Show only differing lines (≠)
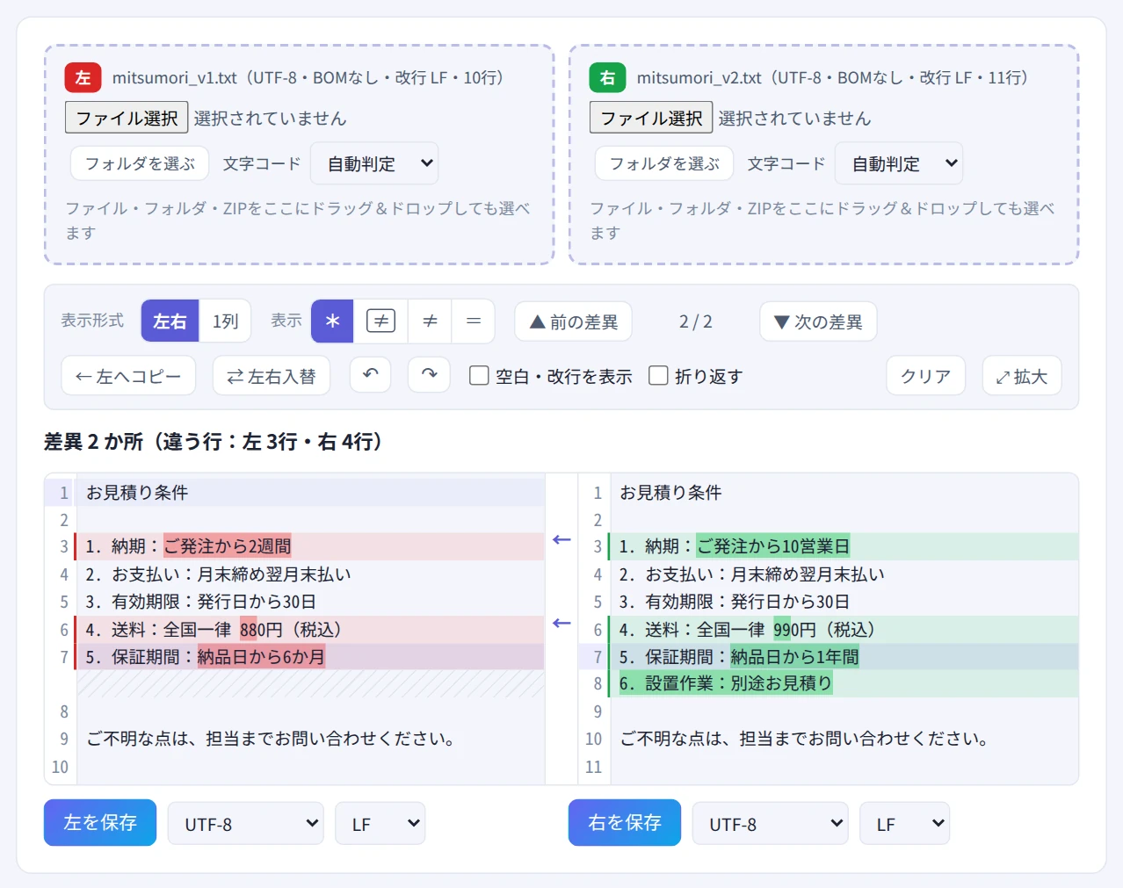This screenshot has height=888, width=1123. (x=430, y=321)
